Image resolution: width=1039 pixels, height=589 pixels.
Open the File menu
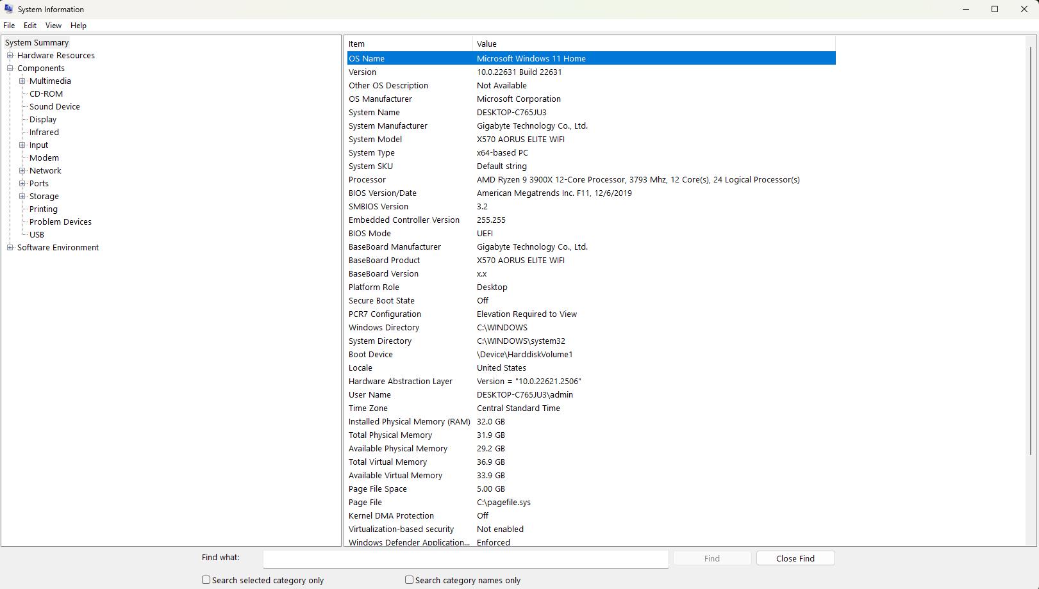point(9,26)
